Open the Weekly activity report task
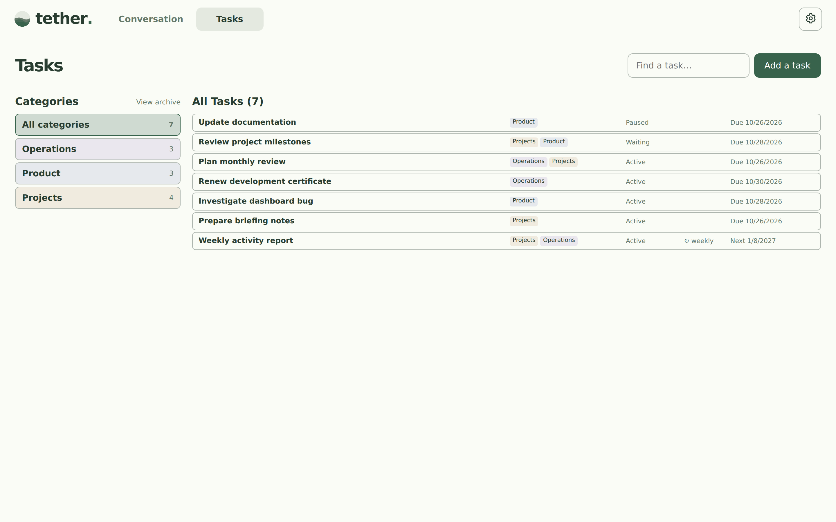 point(507,241)
